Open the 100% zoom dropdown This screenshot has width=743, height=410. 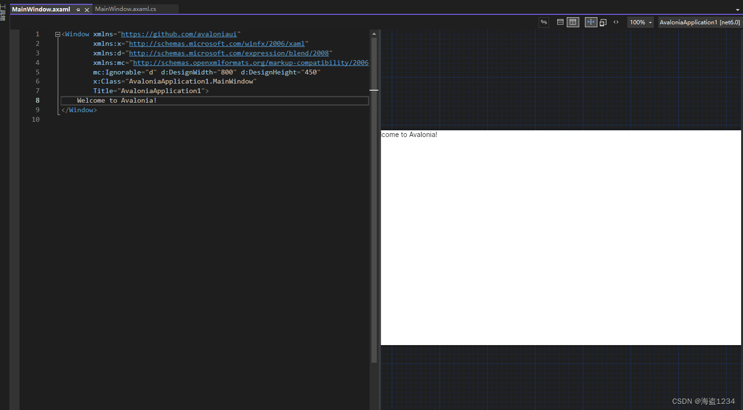pyautogui.click(x=640, y=22)
